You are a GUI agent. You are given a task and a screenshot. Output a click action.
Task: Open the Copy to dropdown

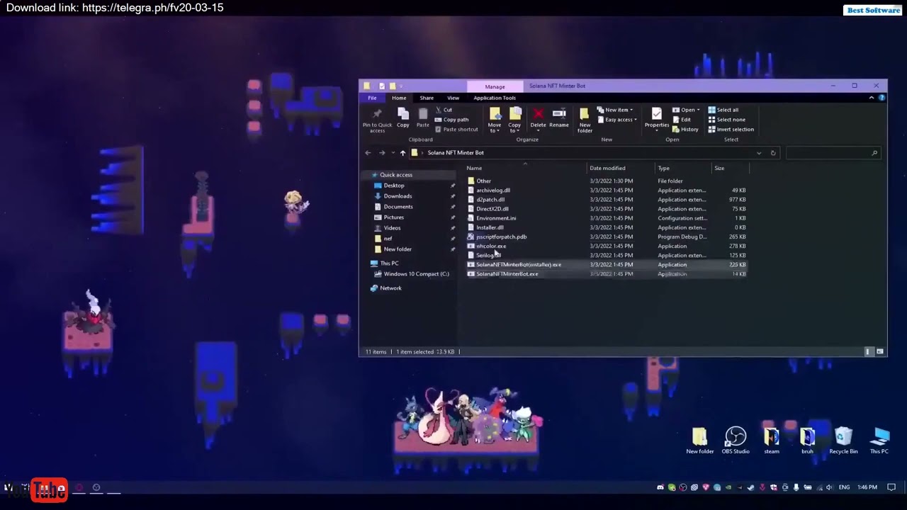click(x=514, y=120)
